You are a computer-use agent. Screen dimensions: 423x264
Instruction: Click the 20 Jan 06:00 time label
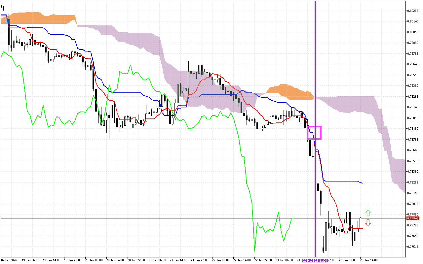tap(93, 260)
